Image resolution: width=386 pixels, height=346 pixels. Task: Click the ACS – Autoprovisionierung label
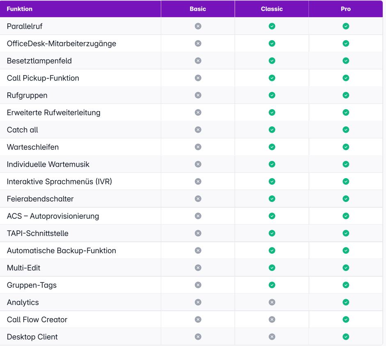[53, 216]
